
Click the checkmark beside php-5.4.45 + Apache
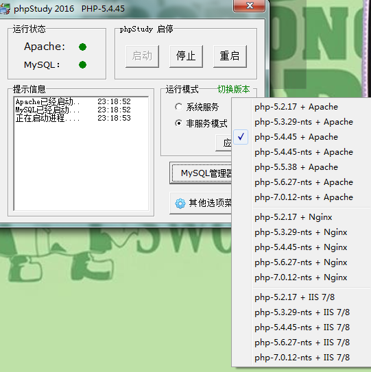coord(241,137)
